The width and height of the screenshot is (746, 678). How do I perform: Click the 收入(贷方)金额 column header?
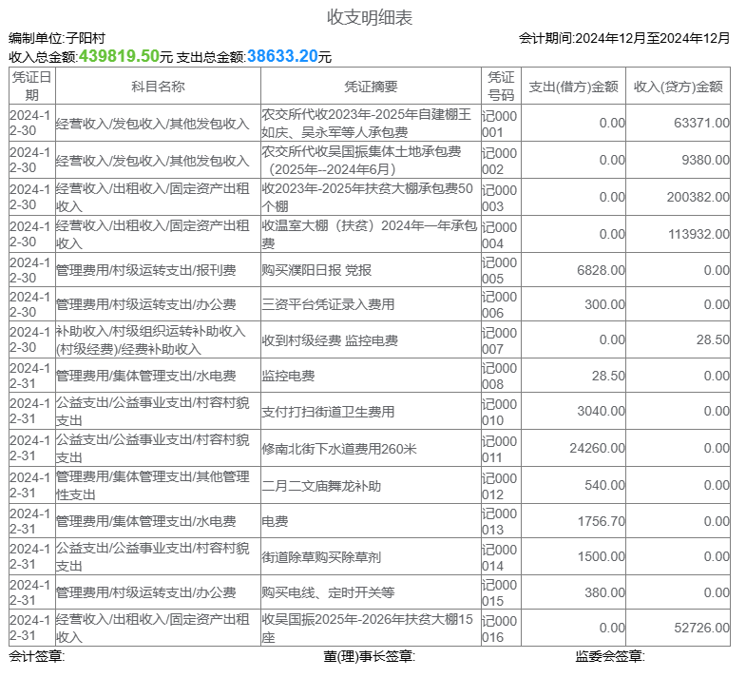(x=679, y=87)
